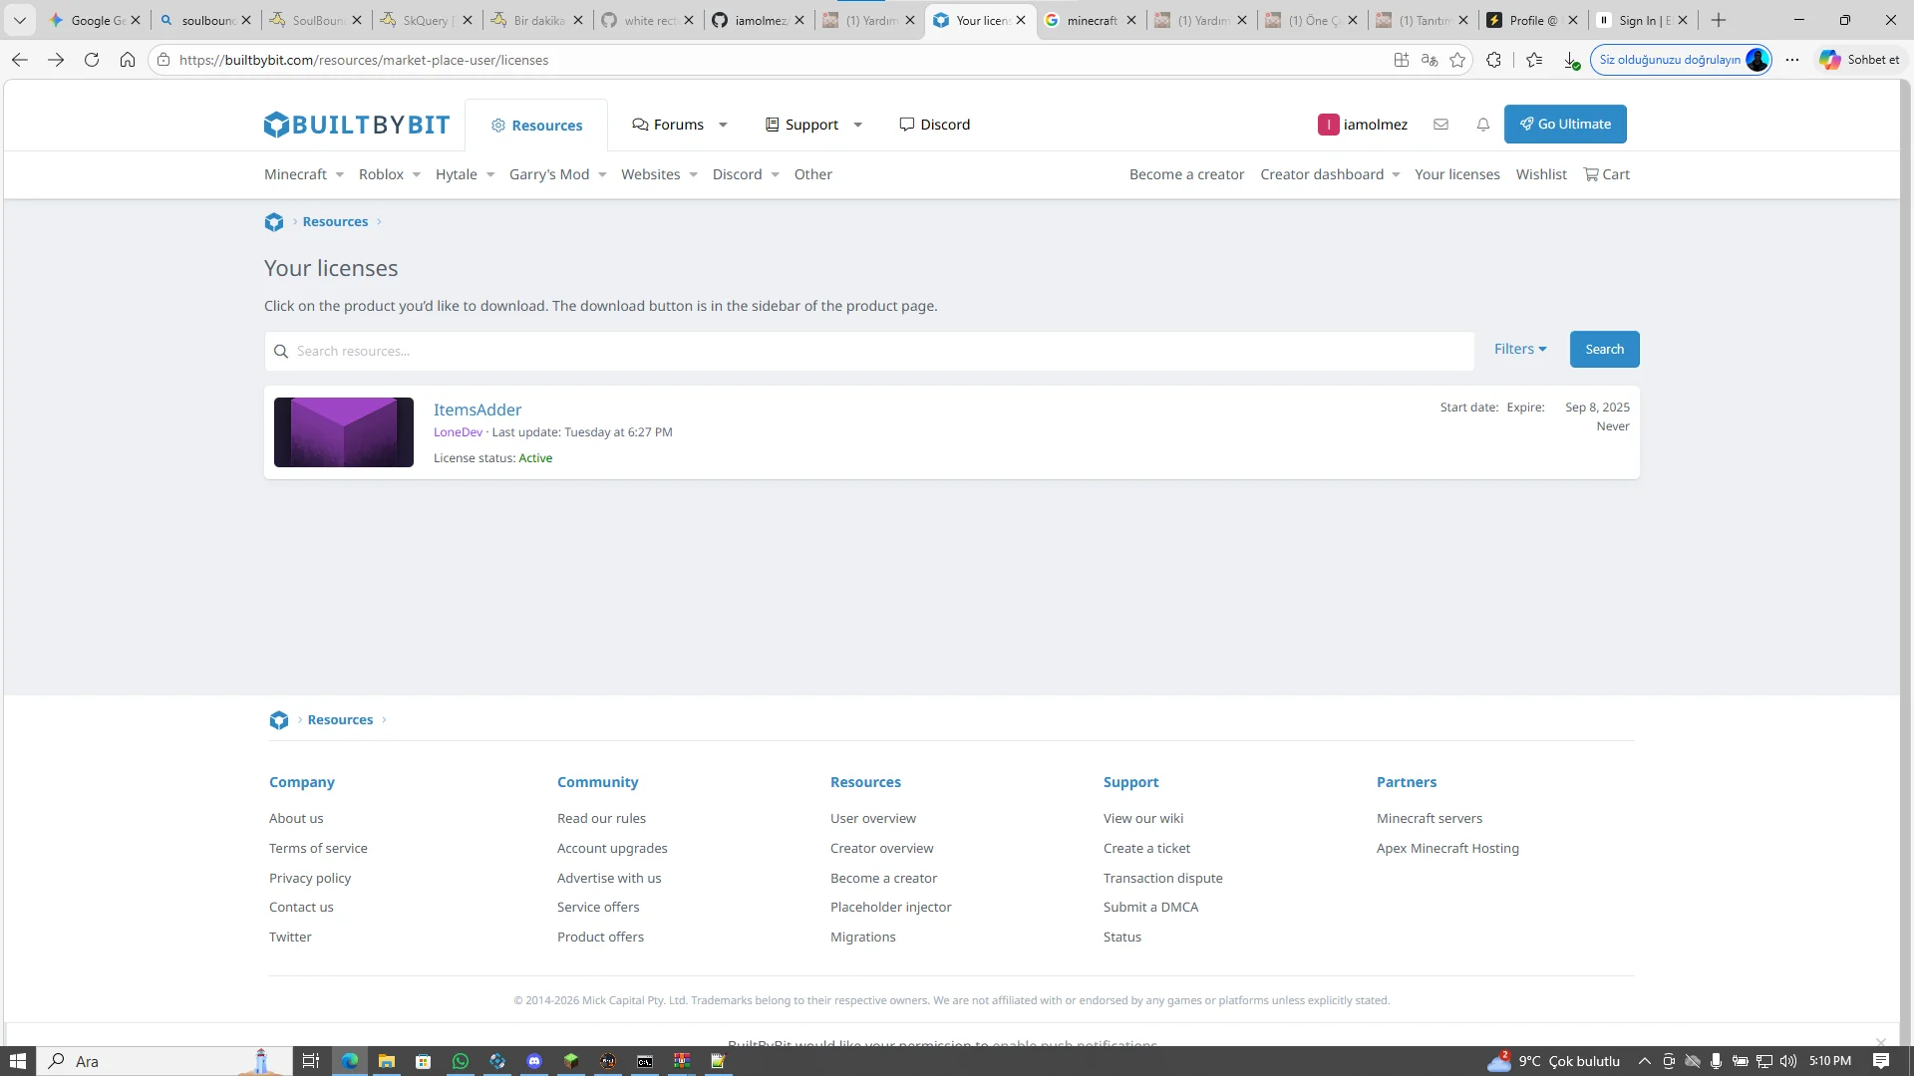Open File Explorer from the taskbar
The width and height of the screenshot is (1914, 1076).
click(x=386, y=1061)
